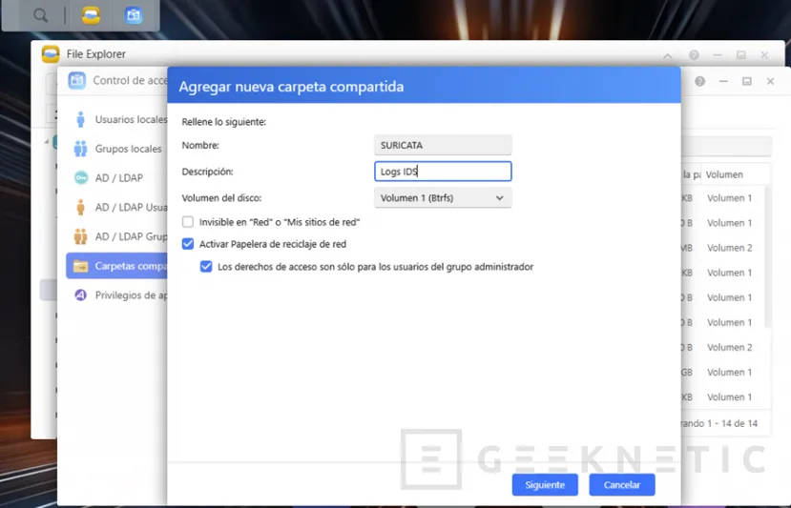The height and width of the screenshot is (508, 791).
Task: Enable Invisible en Red checkbox
Action: tap(188, 222)
